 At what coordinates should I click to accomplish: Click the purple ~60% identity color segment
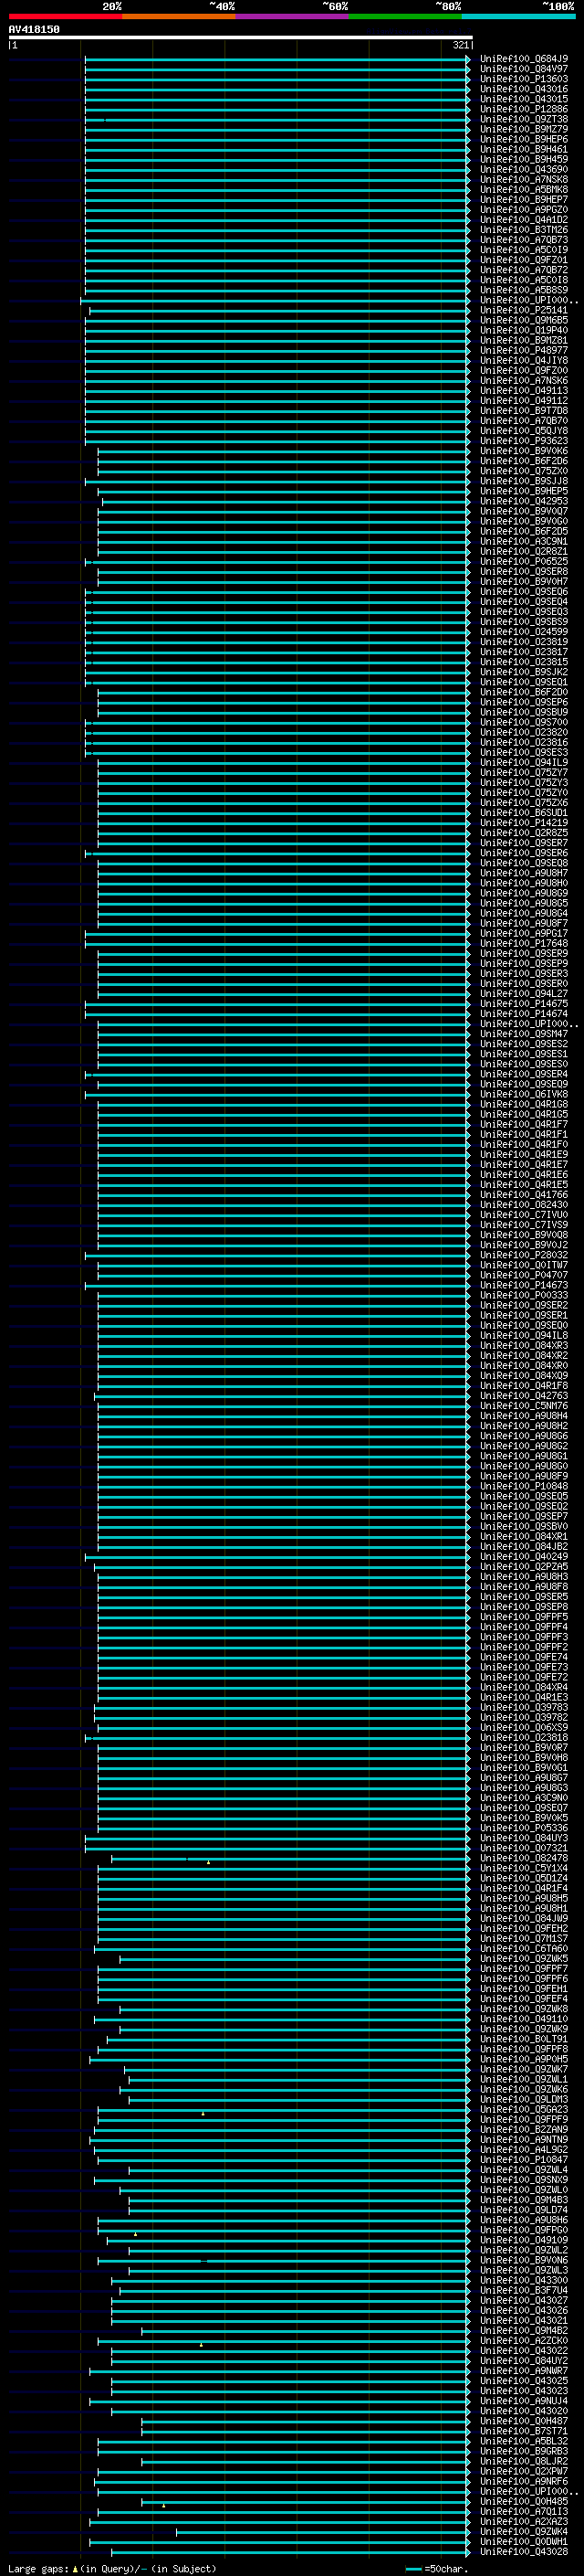coord(293,17)
